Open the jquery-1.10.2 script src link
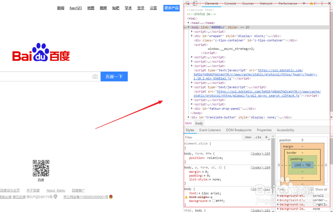 [255, 74]
